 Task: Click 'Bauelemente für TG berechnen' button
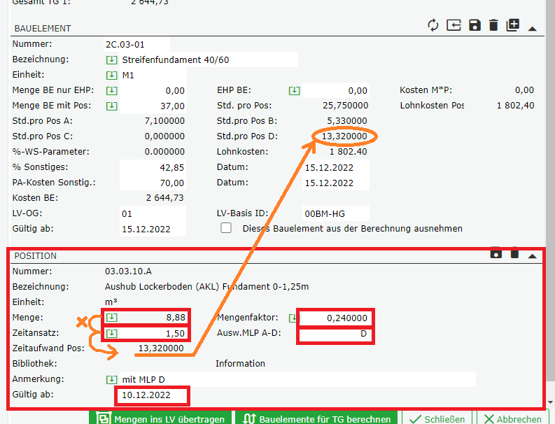(x=317, y=418)
